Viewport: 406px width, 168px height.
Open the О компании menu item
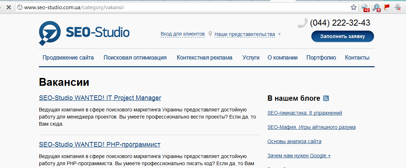click(282, 58)
